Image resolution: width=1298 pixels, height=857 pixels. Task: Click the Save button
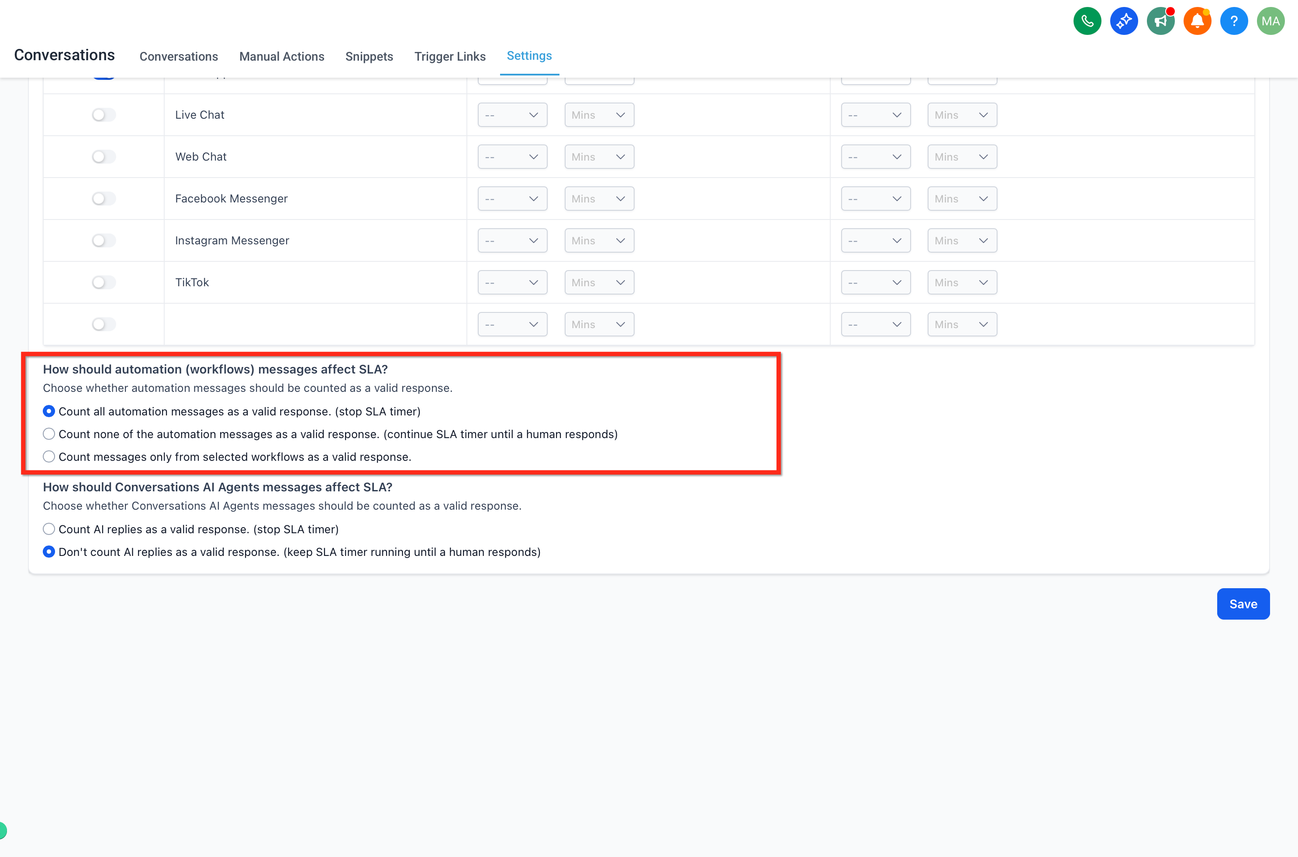point(1243,604)
